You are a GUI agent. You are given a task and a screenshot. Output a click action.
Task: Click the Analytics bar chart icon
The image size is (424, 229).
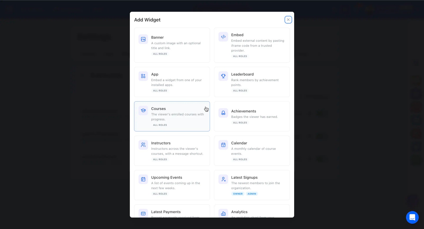[x=223, y=213]
